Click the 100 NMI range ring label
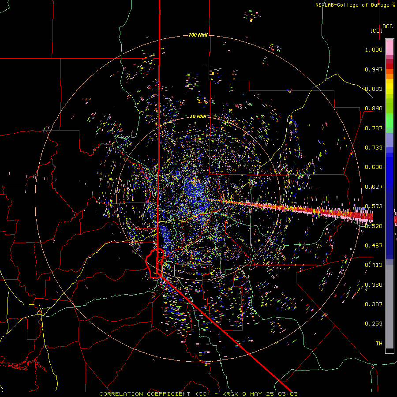Viewport: 397px width, 397px height. (x=198, y=35)
